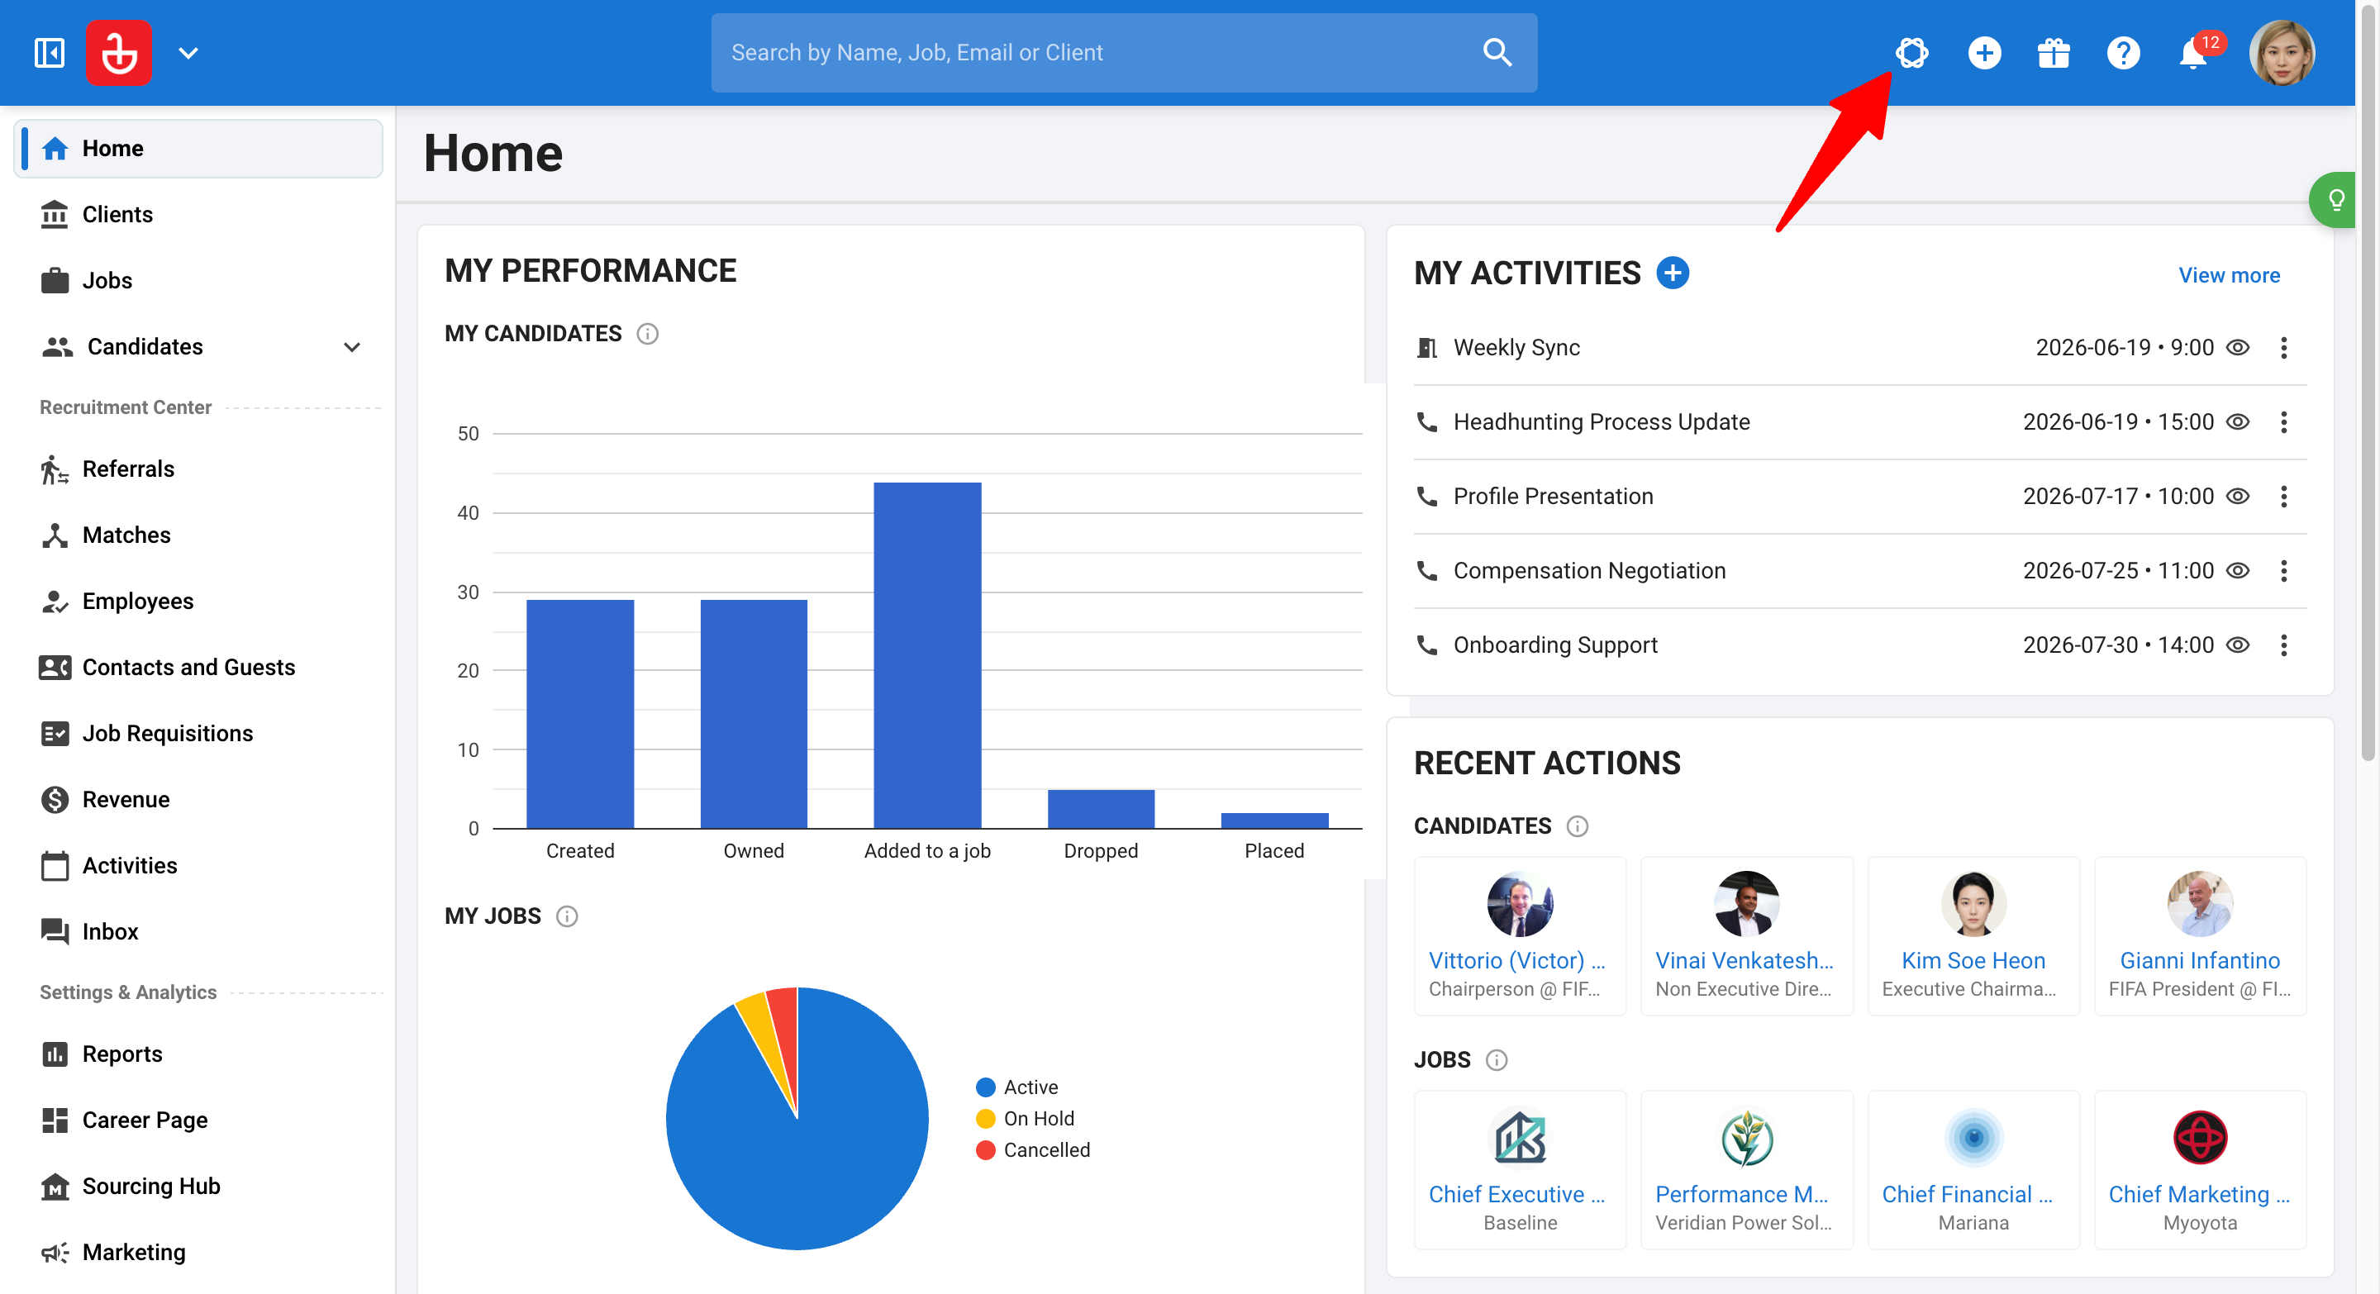Click the Active legend color dot
The height and width of the screenshot is (1294, 2380).
[x=985, y=1087]
